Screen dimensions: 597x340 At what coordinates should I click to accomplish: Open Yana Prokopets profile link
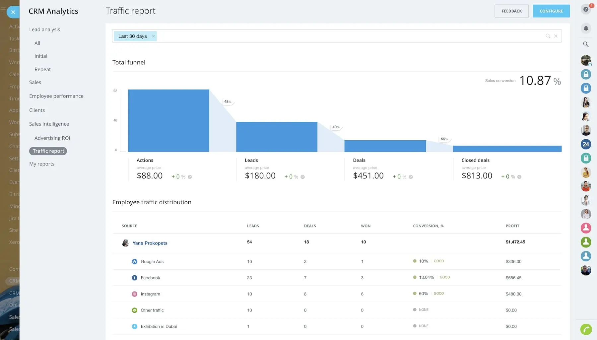150,243
